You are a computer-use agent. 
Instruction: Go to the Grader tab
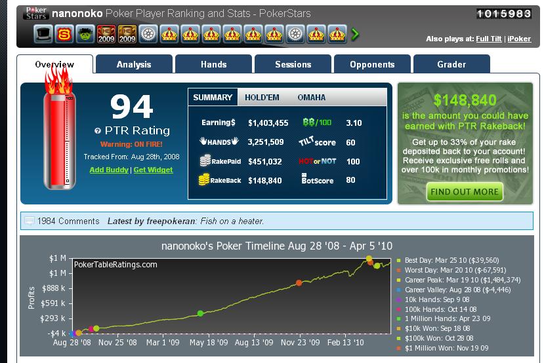pos(451,64)
